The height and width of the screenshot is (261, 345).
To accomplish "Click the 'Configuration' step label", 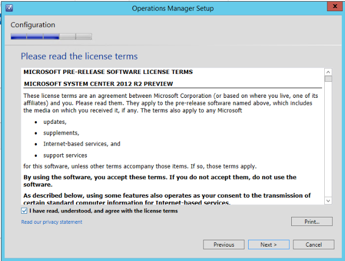I will click(x=32, y=24).
